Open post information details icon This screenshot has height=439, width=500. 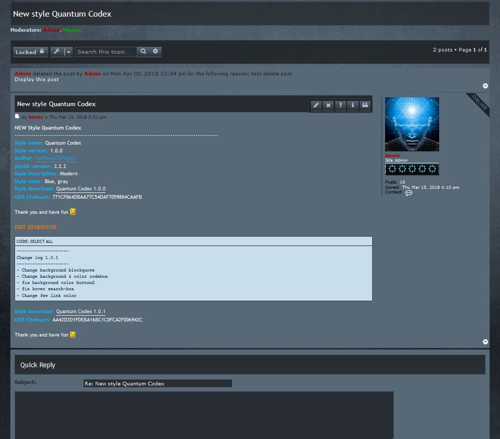tap(353, 105)
